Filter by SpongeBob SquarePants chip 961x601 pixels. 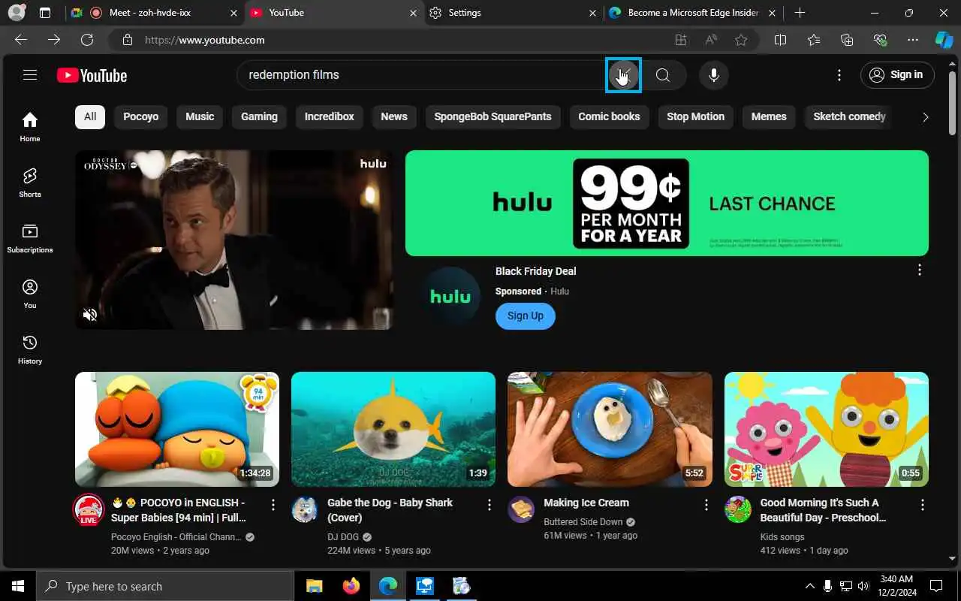coord(493,116)
